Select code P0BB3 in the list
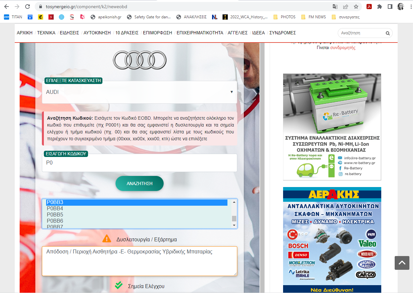The height and width of the screenshot is (293, 413). pos(137,202)
